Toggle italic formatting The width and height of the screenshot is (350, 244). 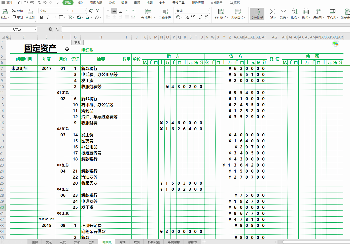(48, 17)
